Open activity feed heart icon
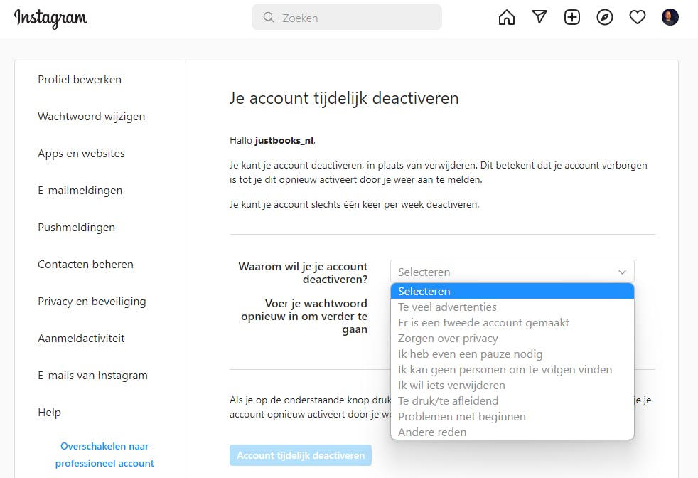 click(x=638, y=18)
